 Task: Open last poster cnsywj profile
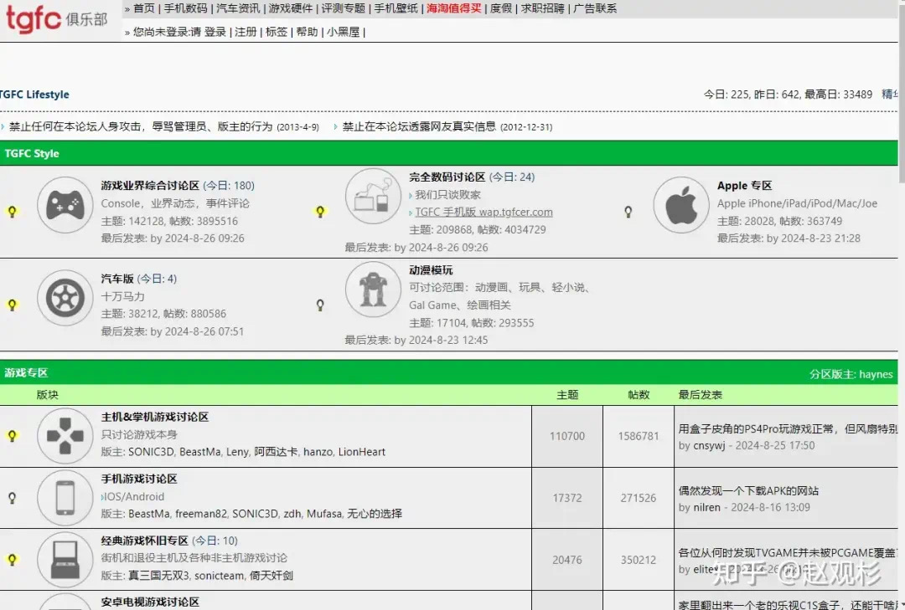pyautogui.click(x=709, y=445)
